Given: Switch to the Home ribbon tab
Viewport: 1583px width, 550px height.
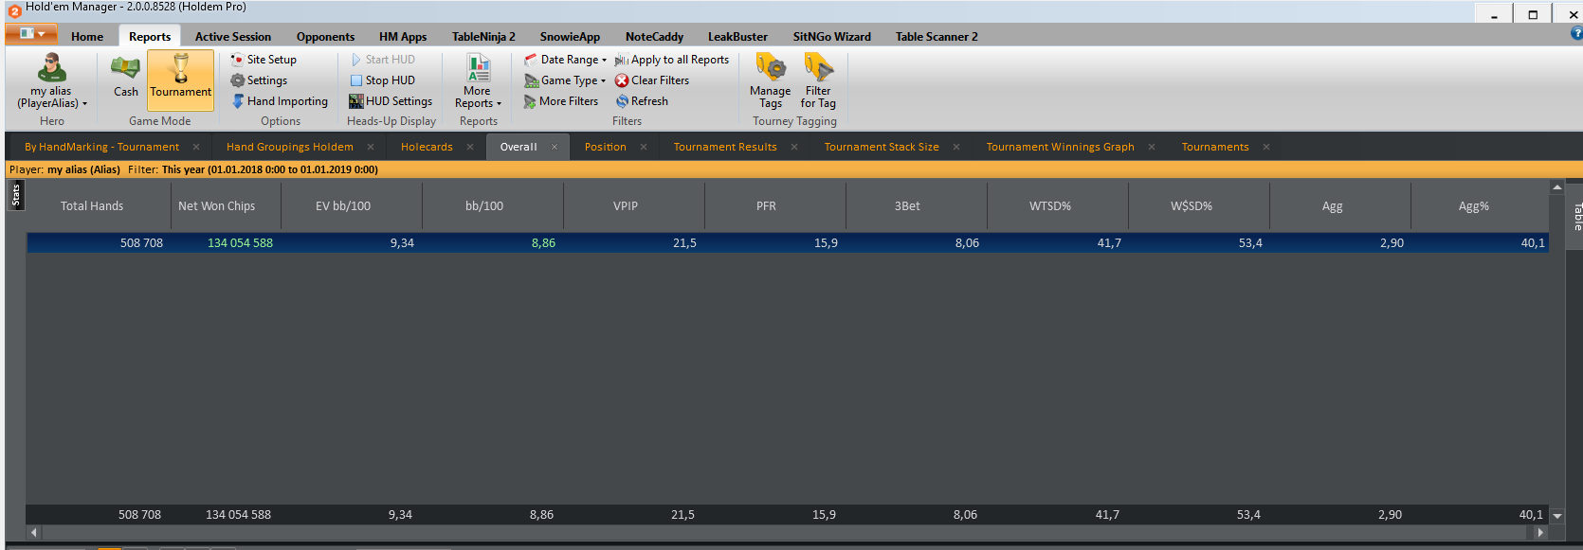Looking at the screenshot, I should click(x=87, y=37).
